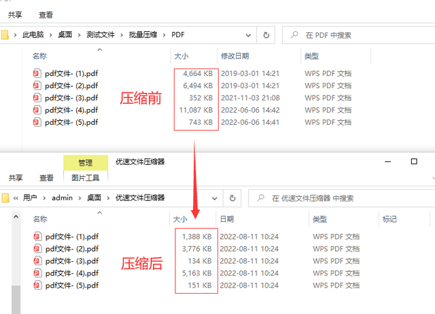Open 查看 tab in 优速文件压缩器 window

[46, 178]
